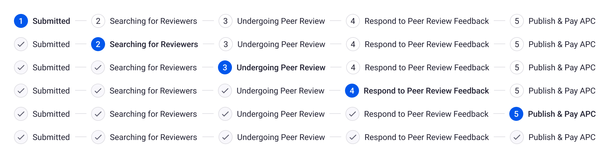The height and width of the screenshot is (158, 610).
Task: Click the blue circle numbered 1
Action: [x=21, y=21]
